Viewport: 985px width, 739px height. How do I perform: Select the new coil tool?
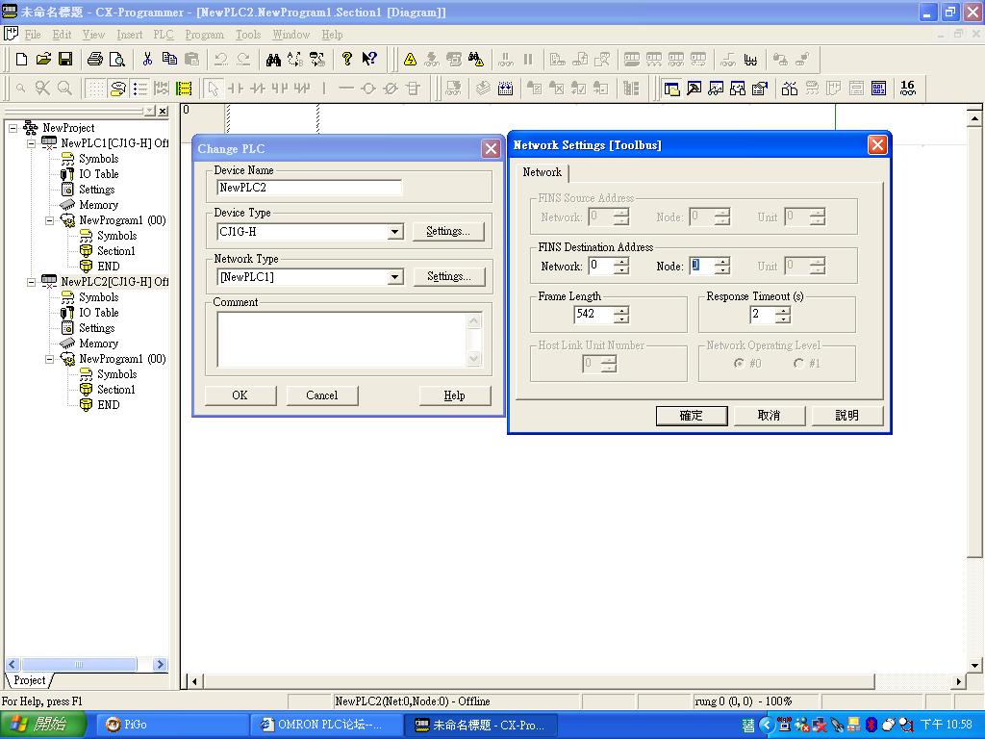point(368,88)
